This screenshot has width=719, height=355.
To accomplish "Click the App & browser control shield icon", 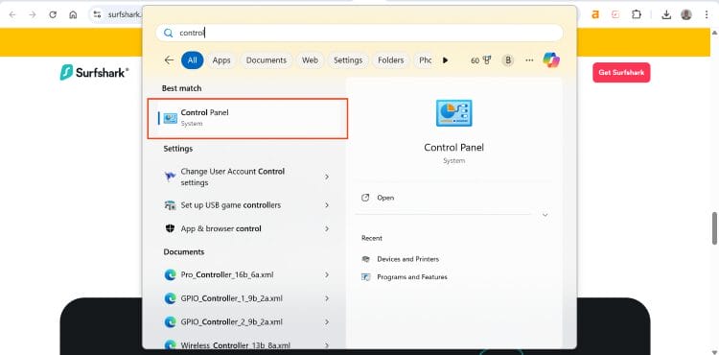I will (170, 228).
